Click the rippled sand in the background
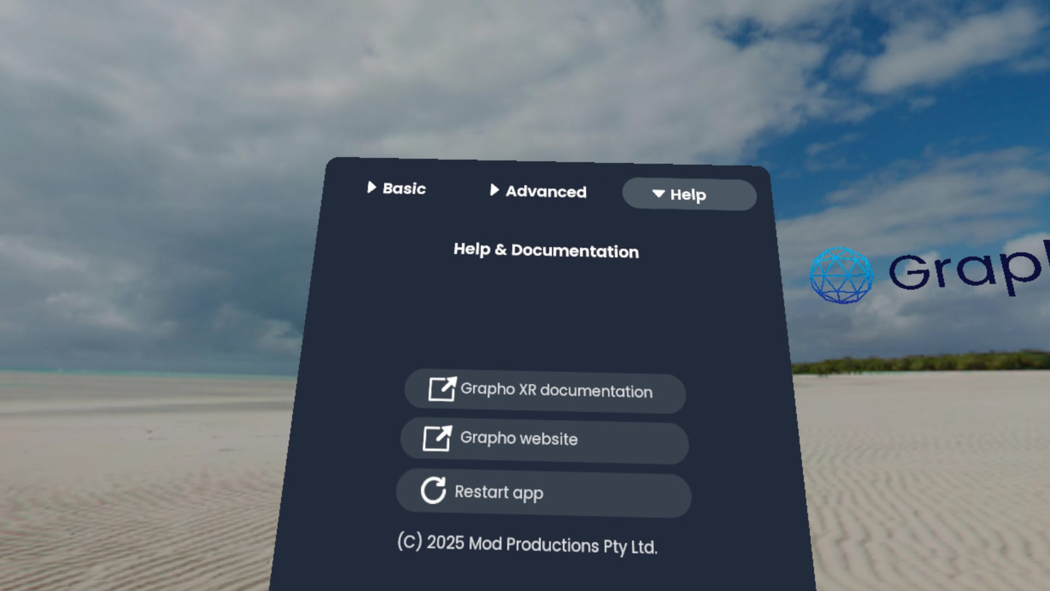 pyautogui.click(x=137, y=493)
